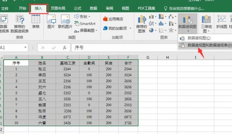Click the name cell 冯度

(x=42, y=117)
